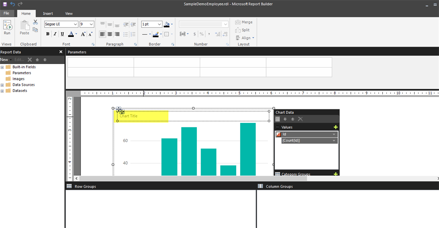Delete selected Chart Data field
This screenshot has height=228, width=439.
pos(301,119)
